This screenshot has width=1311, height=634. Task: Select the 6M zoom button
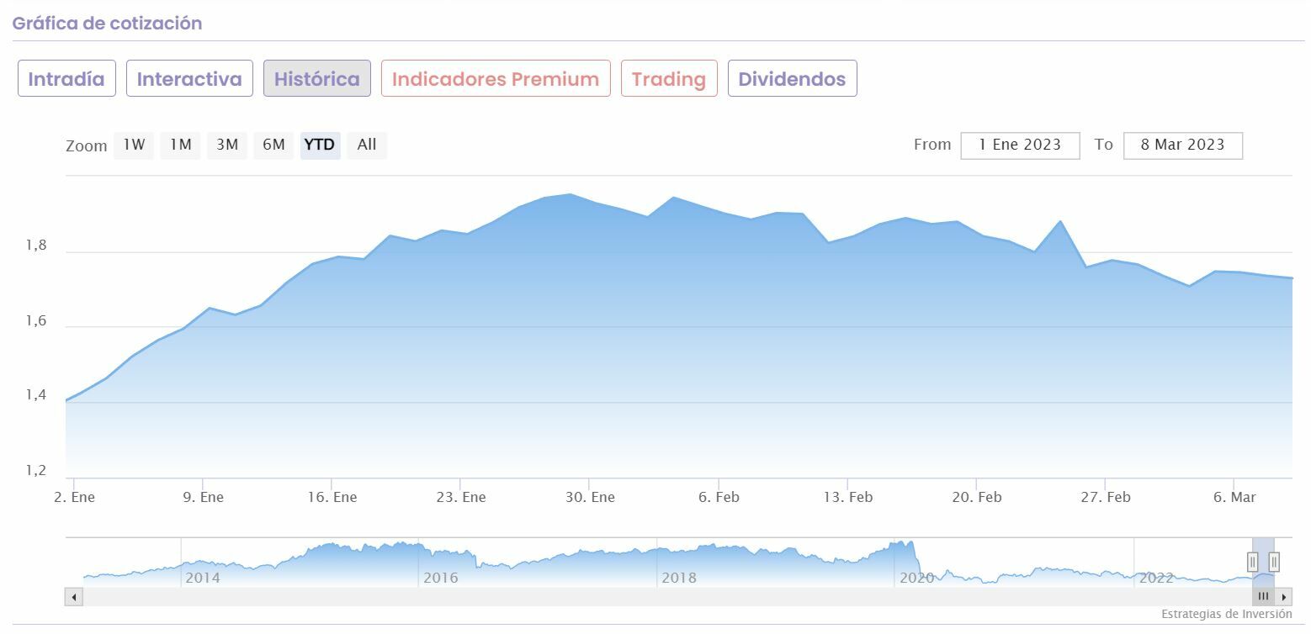[273, 145]
